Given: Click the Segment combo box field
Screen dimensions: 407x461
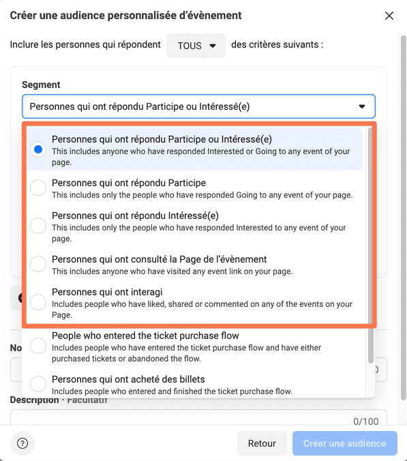Looking at the screenshot, I should [198, 106].
